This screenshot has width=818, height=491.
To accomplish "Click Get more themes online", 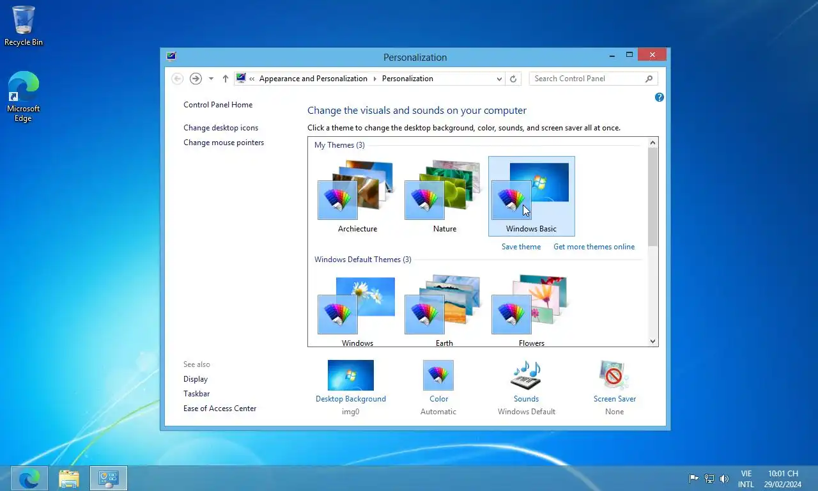I will pos(594,247).
